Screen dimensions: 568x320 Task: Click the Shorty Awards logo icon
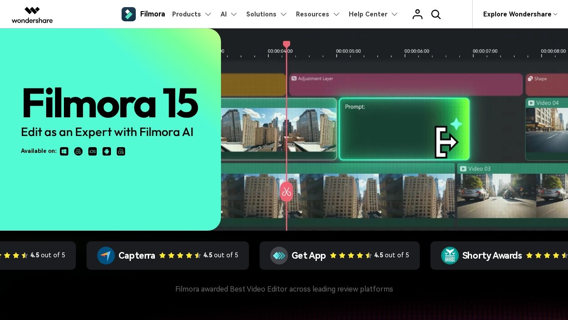[450, 256]
